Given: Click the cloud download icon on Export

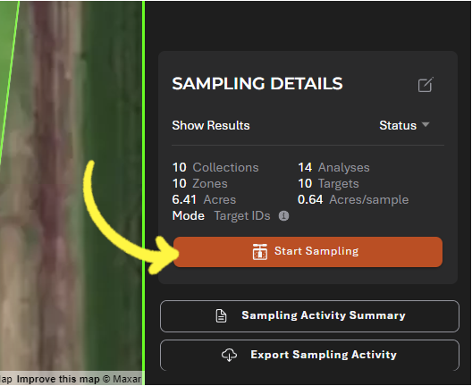Looking at the screenshot, I should pyautogui.click(x=230, y=355).
